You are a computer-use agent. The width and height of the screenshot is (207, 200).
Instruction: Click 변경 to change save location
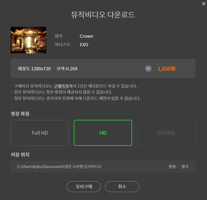(x=172, y=166)
